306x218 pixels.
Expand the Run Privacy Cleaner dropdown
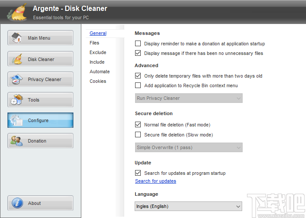188,98
